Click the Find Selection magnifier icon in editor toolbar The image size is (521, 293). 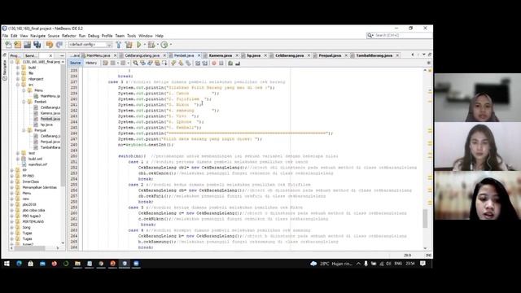(x=135, y=63)
